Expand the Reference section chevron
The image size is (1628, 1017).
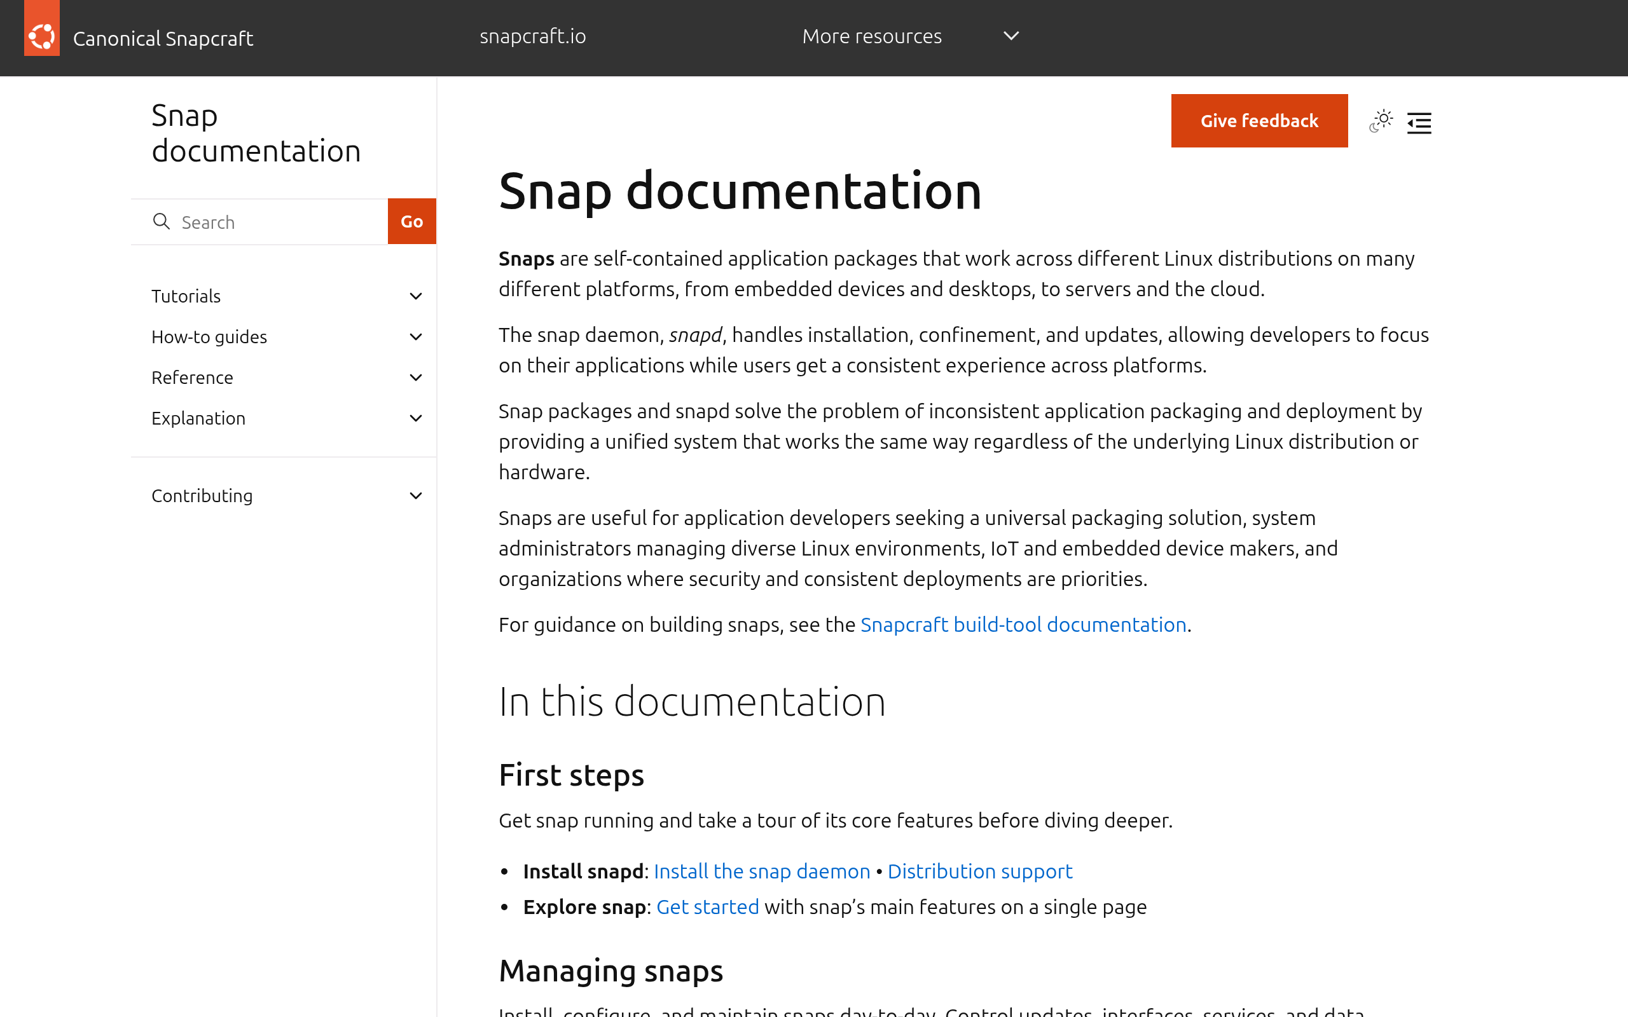416,378
